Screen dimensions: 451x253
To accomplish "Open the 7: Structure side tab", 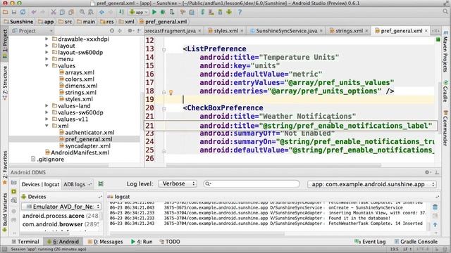I will tap(5, 83).
